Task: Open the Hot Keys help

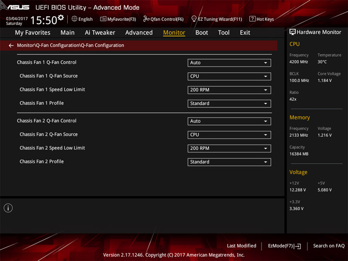Action: click(261, 19)
